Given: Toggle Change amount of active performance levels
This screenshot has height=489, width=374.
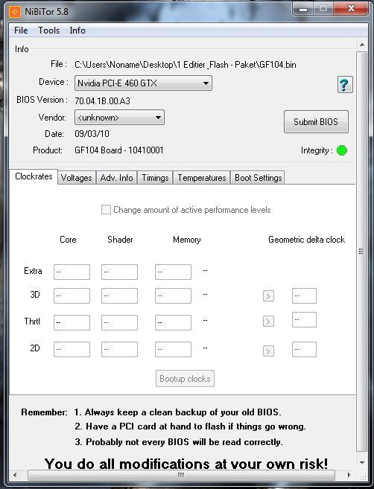Looking at the screenshot, I should pos(106,210).
